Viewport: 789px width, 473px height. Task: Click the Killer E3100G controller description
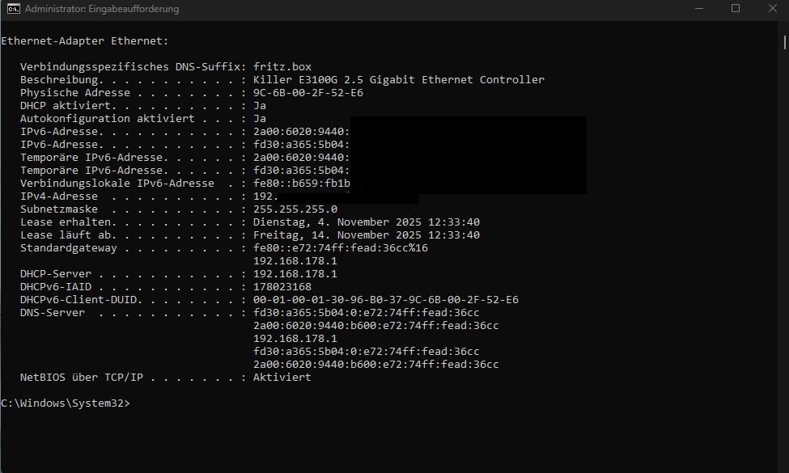[398, 80]
